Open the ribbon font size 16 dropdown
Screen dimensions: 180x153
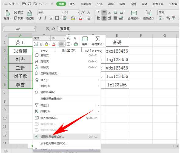point(78,13)
